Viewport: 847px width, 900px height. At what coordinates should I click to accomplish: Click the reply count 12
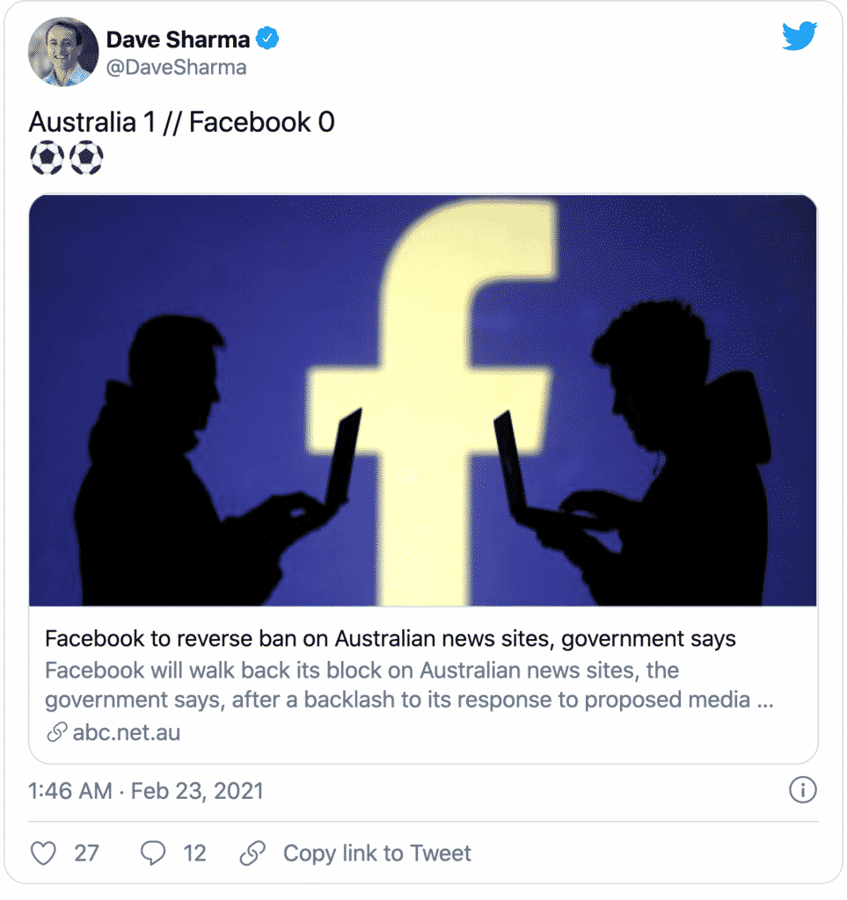[194, 853]
